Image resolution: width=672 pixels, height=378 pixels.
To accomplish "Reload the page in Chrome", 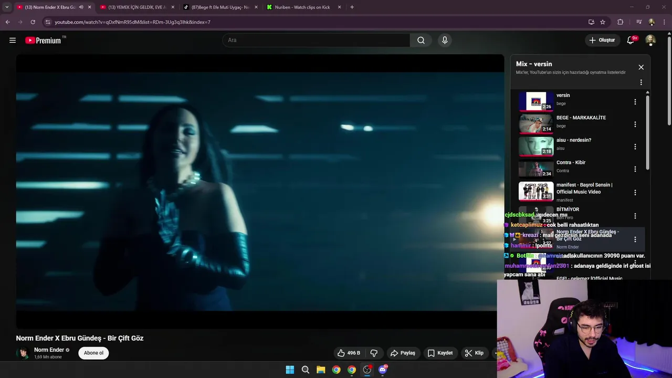I will [x=33, y=22].
